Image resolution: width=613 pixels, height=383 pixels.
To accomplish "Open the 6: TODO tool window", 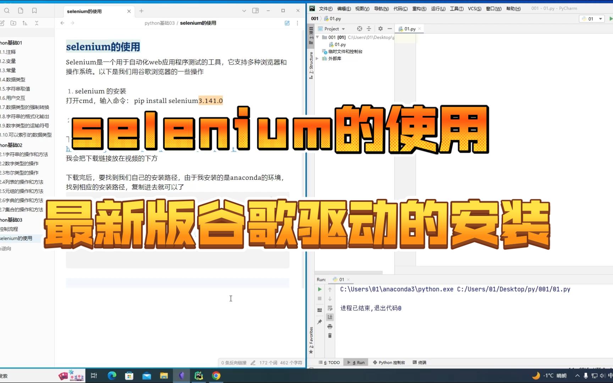I will pyautogui.click(x=329, y=362).
